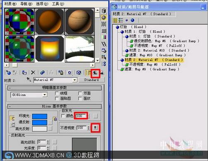Pick material with the eyedropper icon
208x161 pixels.
[29, 79]
